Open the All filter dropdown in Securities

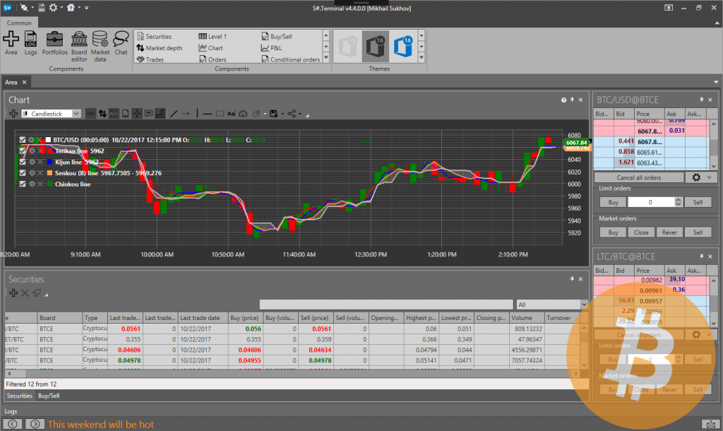point(551,305)
